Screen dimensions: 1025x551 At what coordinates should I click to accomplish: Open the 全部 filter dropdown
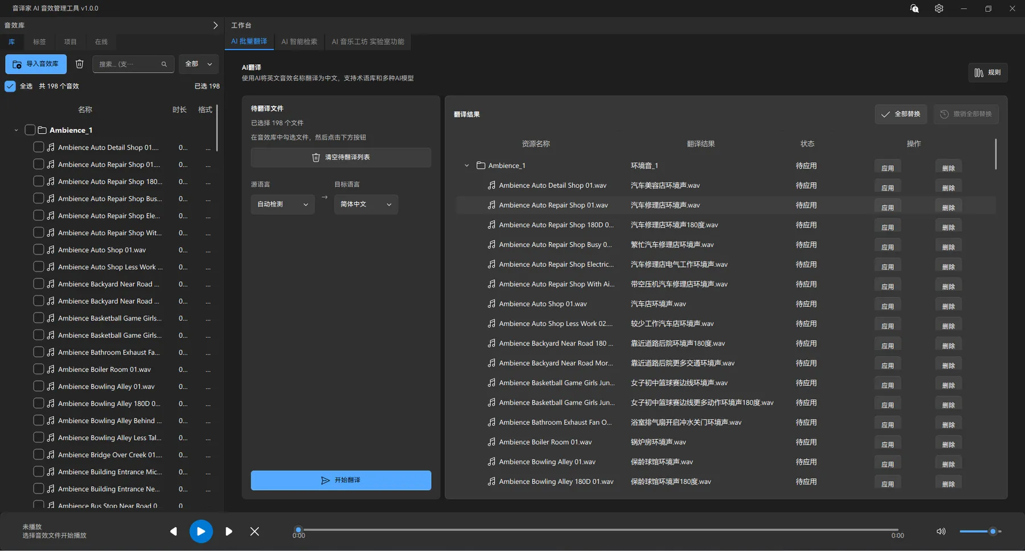pos(198,64)
